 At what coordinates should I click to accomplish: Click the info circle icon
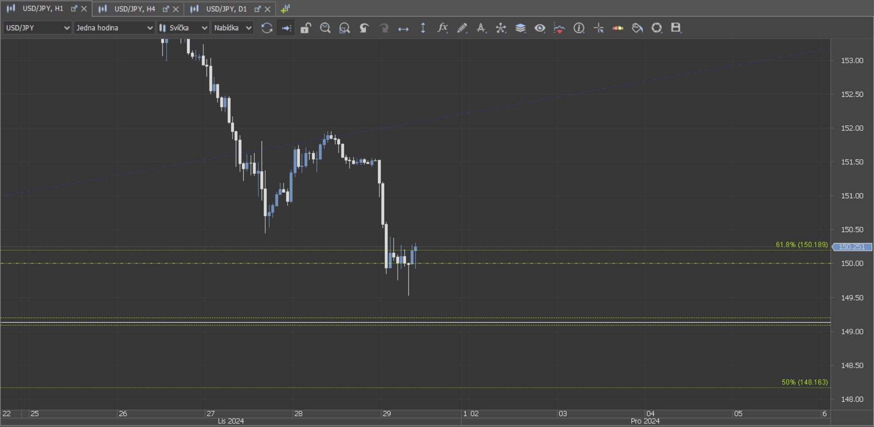tap(579, 28)
